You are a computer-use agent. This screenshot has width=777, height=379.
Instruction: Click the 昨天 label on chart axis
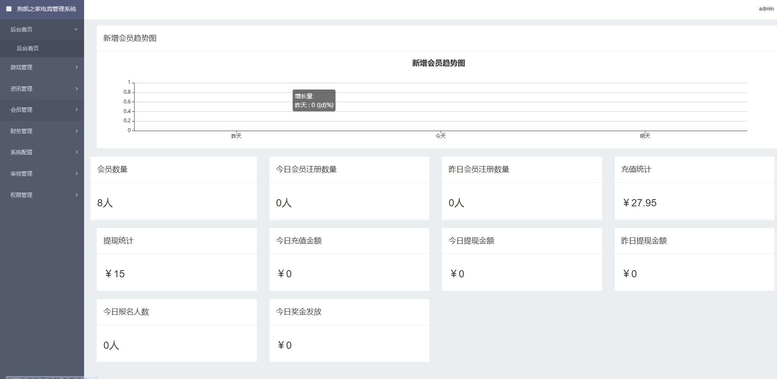tap(236, 136)
